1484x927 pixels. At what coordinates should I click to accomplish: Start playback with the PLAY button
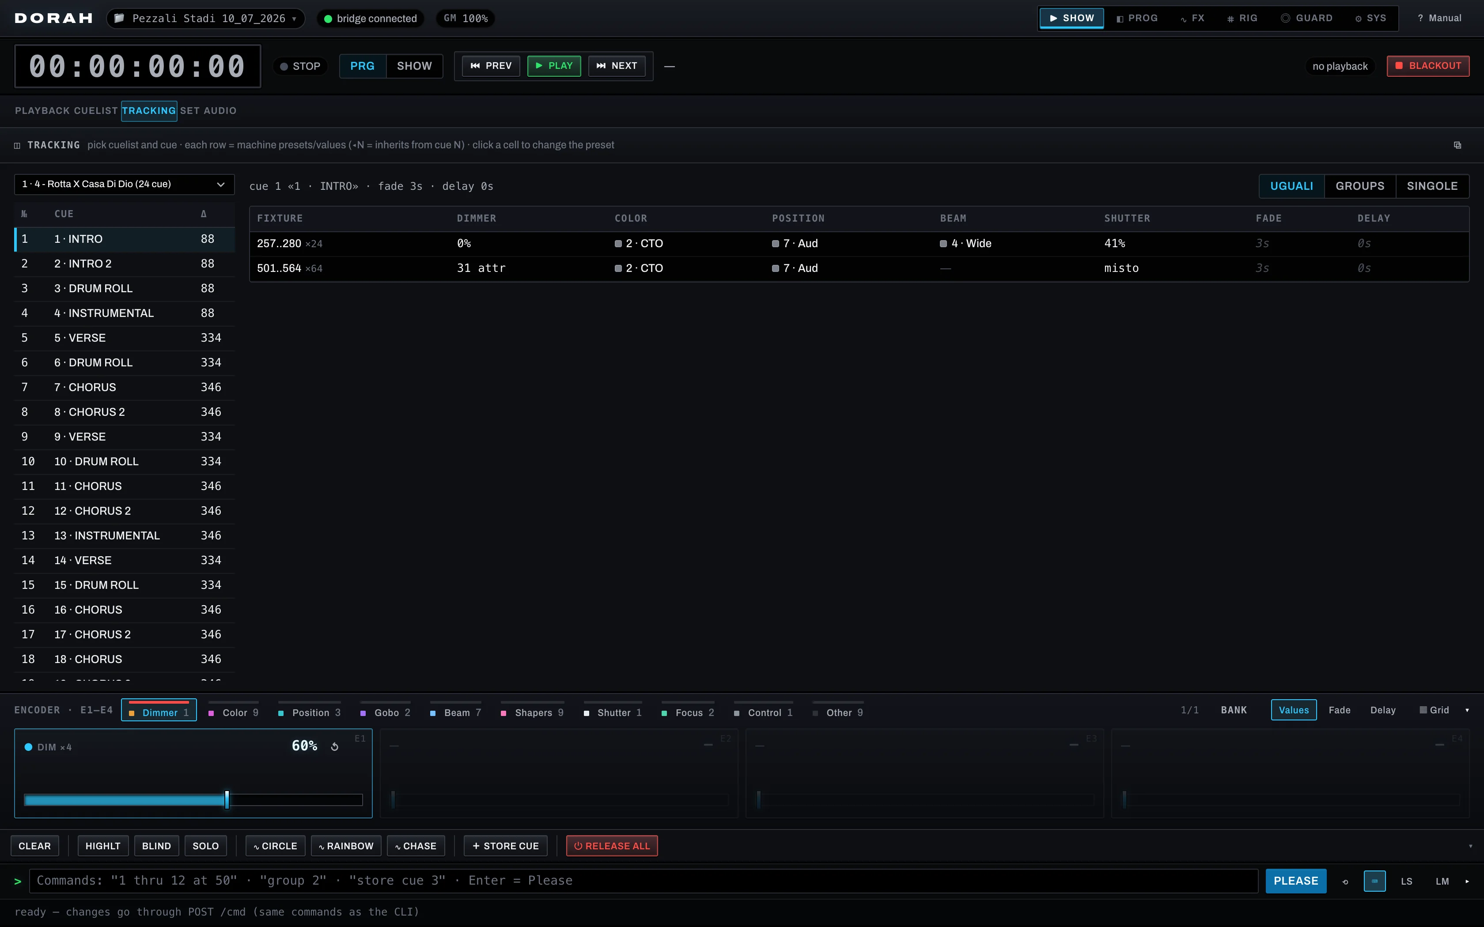tap(554, 66)
